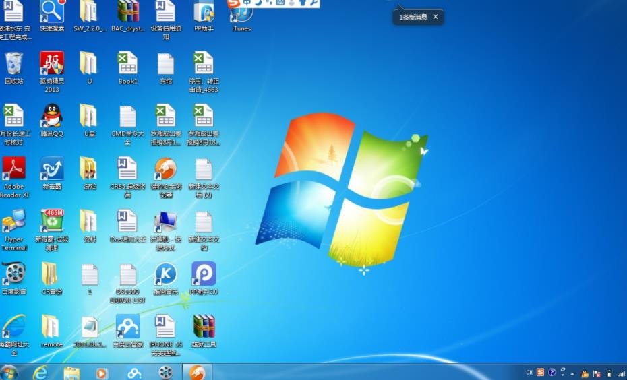Launch the 猎豹安全浏览器 desktop shortcut
This screenshot has height=380, width=627.
point(166,177)
